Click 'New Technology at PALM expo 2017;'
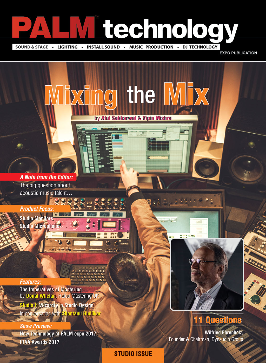Viewport: 266px width, 363px height. 59,334
